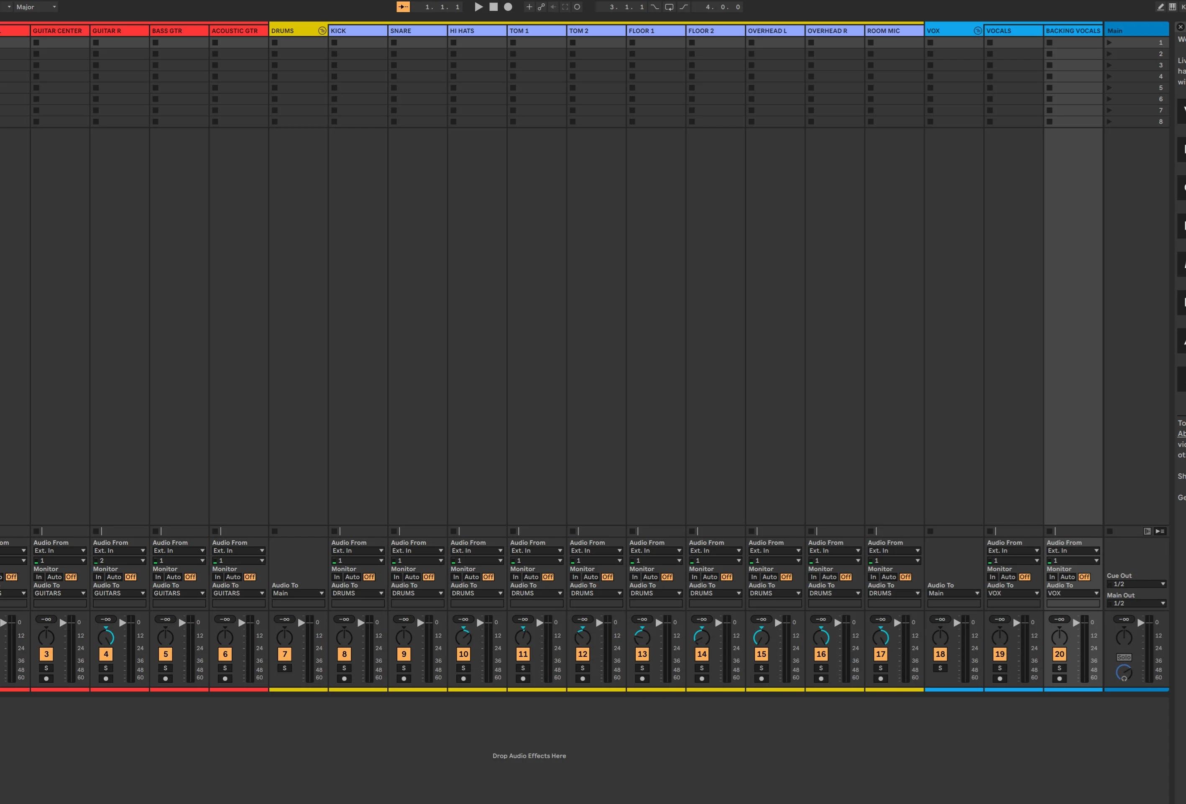Open DRUMS group Audio To Main dropdown
1186x804 pixels.
pyautogui.click(x=298, y=593)
